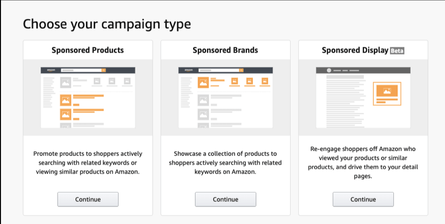Click the orange framed ad image in Sponsored Display illustration
445x224 pixels.
(386, 91)
